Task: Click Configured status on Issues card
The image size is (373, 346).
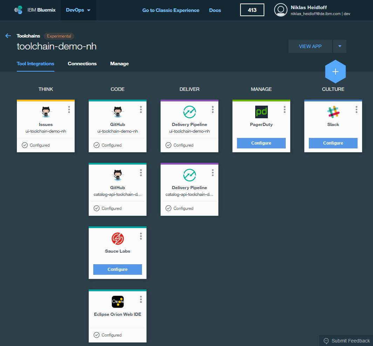Action: pyautogui.click(x=36, y=145)
